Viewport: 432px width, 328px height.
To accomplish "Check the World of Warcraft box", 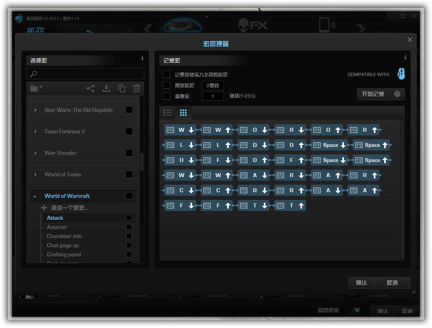I will coord(129,195).
